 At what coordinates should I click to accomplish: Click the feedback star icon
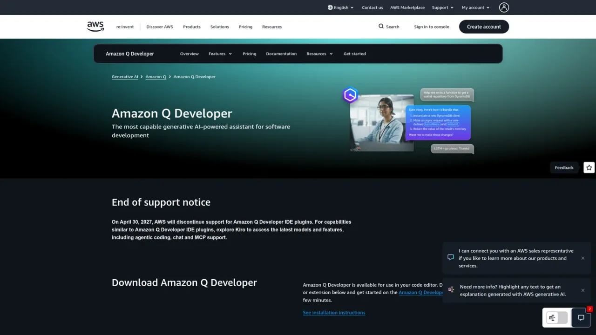(x=589, y=167)
